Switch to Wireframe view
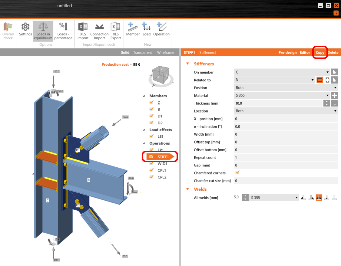Image resolution: width=341 pixels, height=266 pixels. click(165, 52)
